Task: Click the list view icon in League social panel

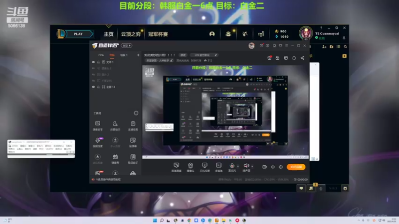Action: coord(338,47)
